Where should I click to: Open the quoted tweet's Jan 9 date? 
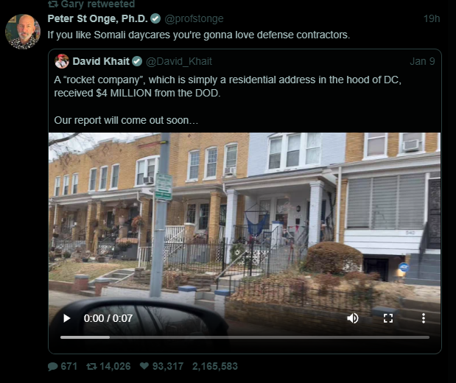point(422,61)
